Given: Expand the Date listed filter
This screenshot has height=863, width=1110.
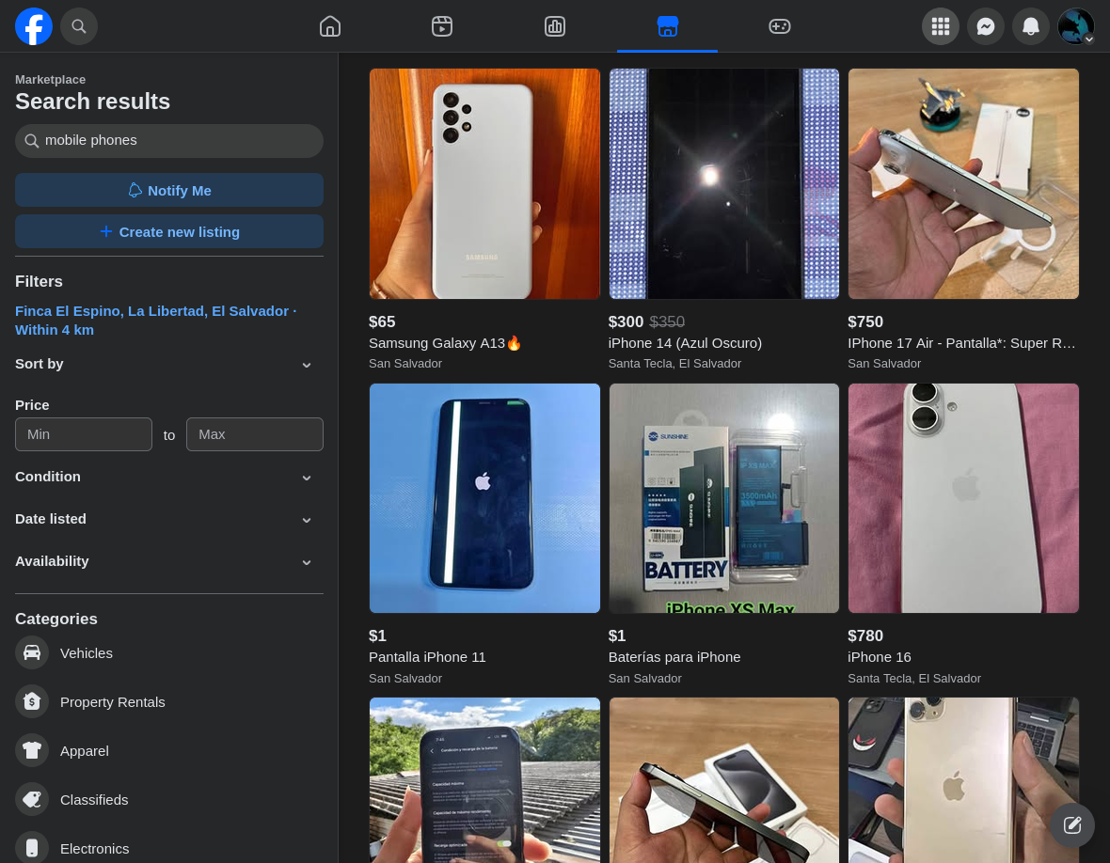Looking at the screenshot, I should tap(169, 519).
